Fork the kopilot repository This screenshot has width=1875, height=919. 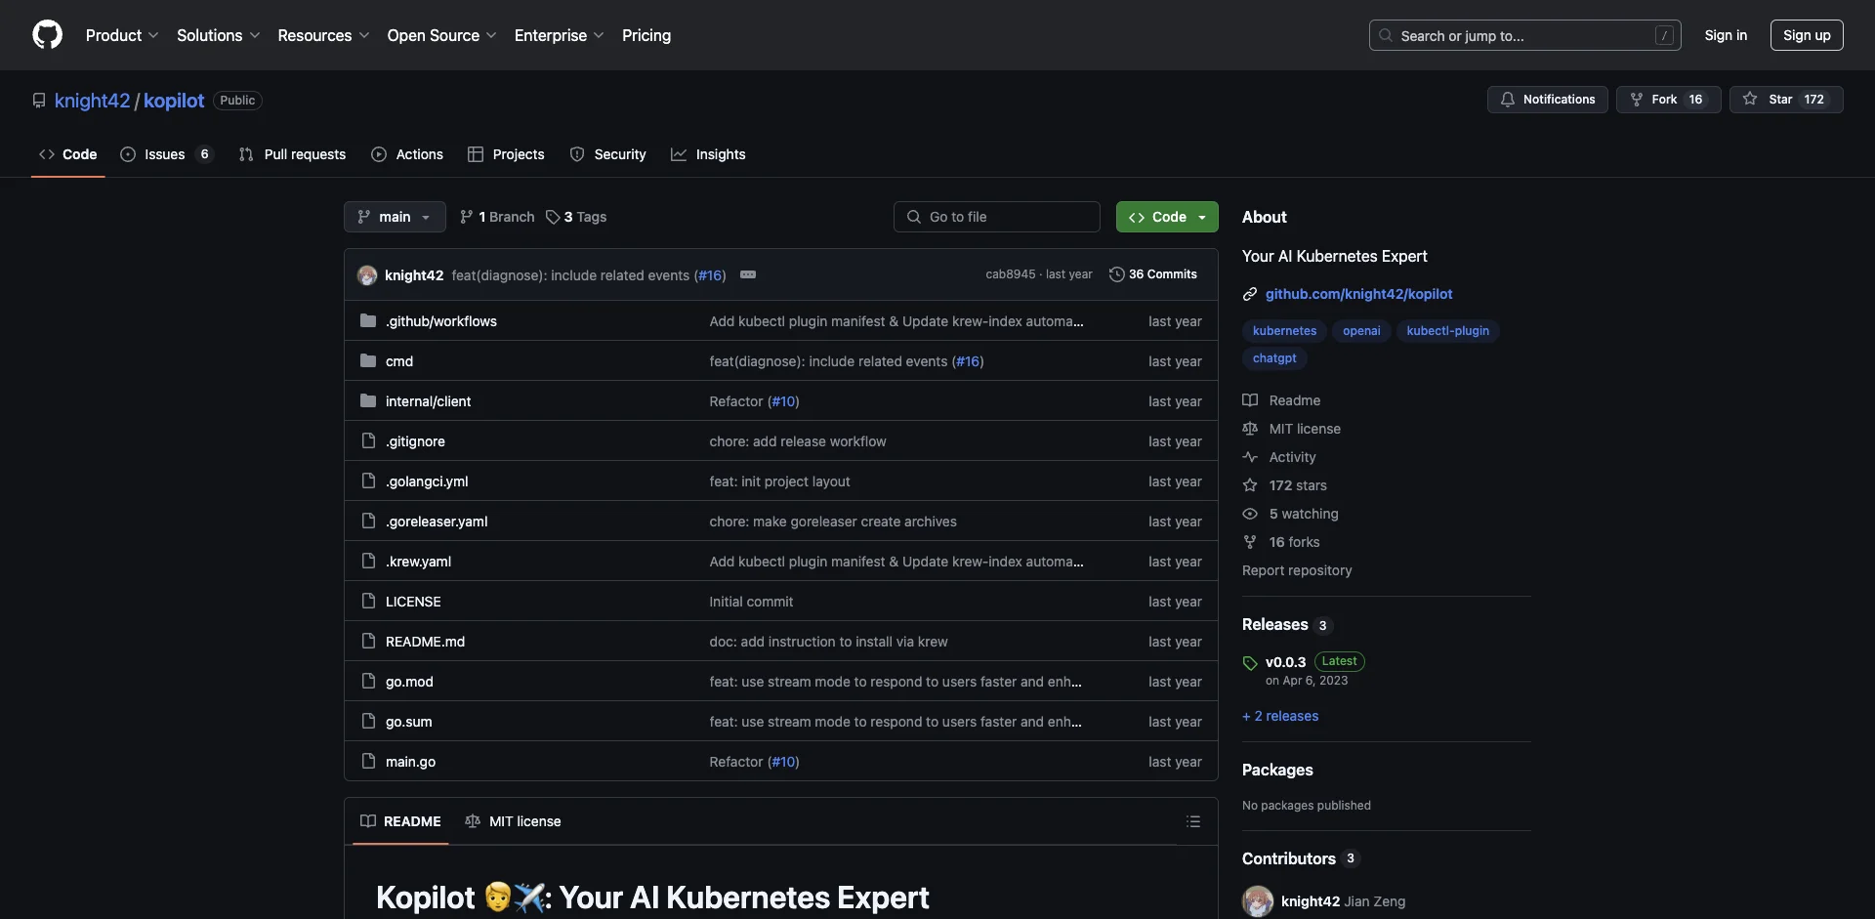tap(1668, 100)
